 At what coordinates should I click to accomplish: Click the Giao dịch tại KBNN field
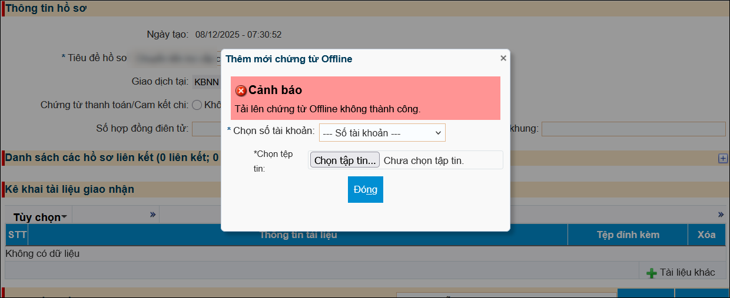click(x=206, y=81)
